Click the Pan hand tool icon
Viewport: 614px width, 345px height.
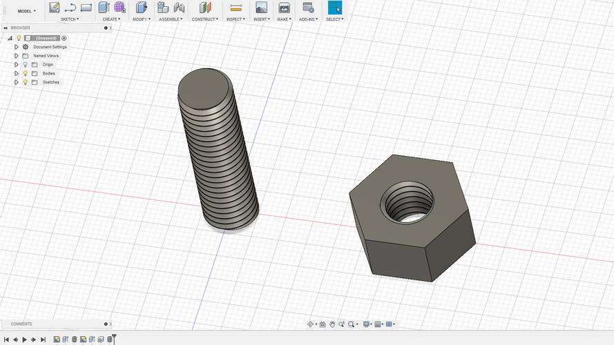(332, 324)
